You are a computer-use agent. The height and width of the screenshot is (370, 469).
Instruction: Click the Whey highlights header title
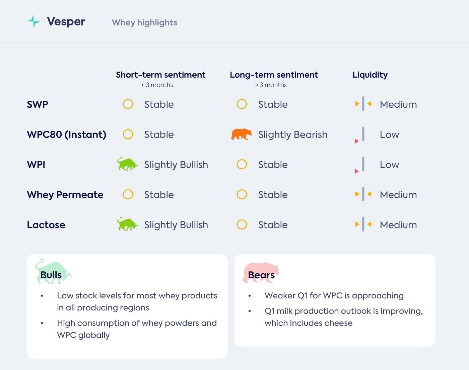pos(144,22)
